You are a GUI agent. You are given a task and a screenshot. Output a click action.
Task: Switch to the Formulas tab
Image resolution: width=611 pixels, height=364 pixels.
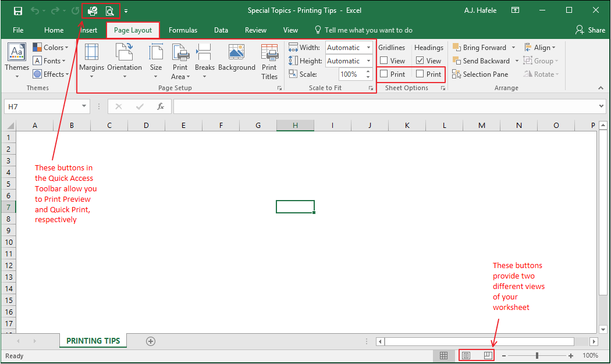(183, 30)
